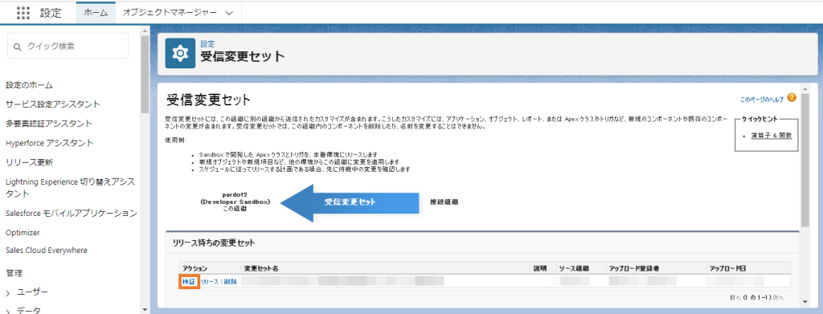Viewport: 823px width, 314px height.
Task: Open the このページのヘルプ link
Action: point(761,99)
